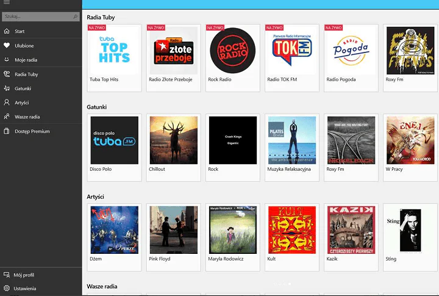Viewport: 439px width, 296px height.
Task: Focus the Szukaj search field
Action: click(x=41, y=16)
